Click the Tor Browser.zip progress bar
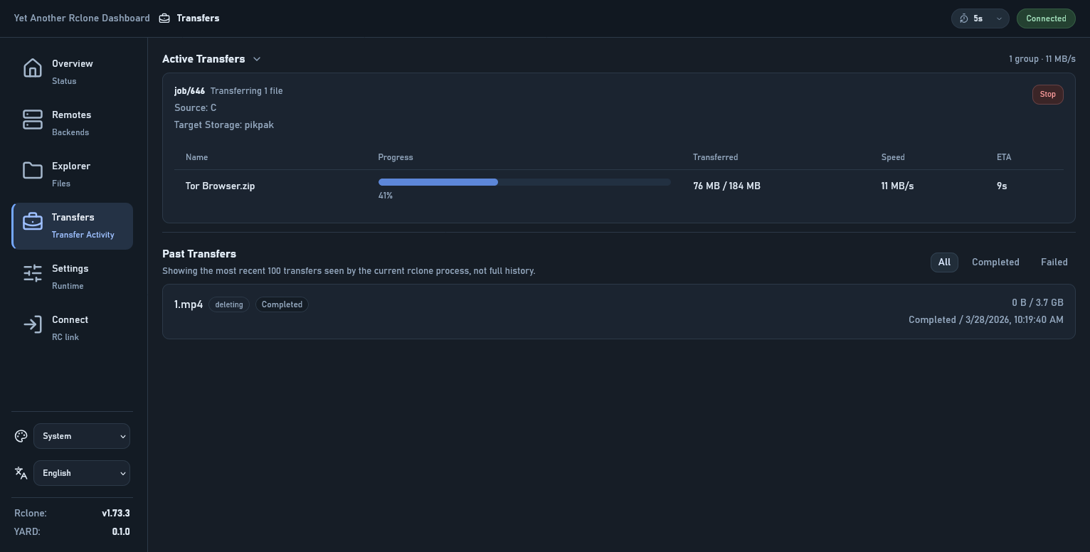 [524, 183]
